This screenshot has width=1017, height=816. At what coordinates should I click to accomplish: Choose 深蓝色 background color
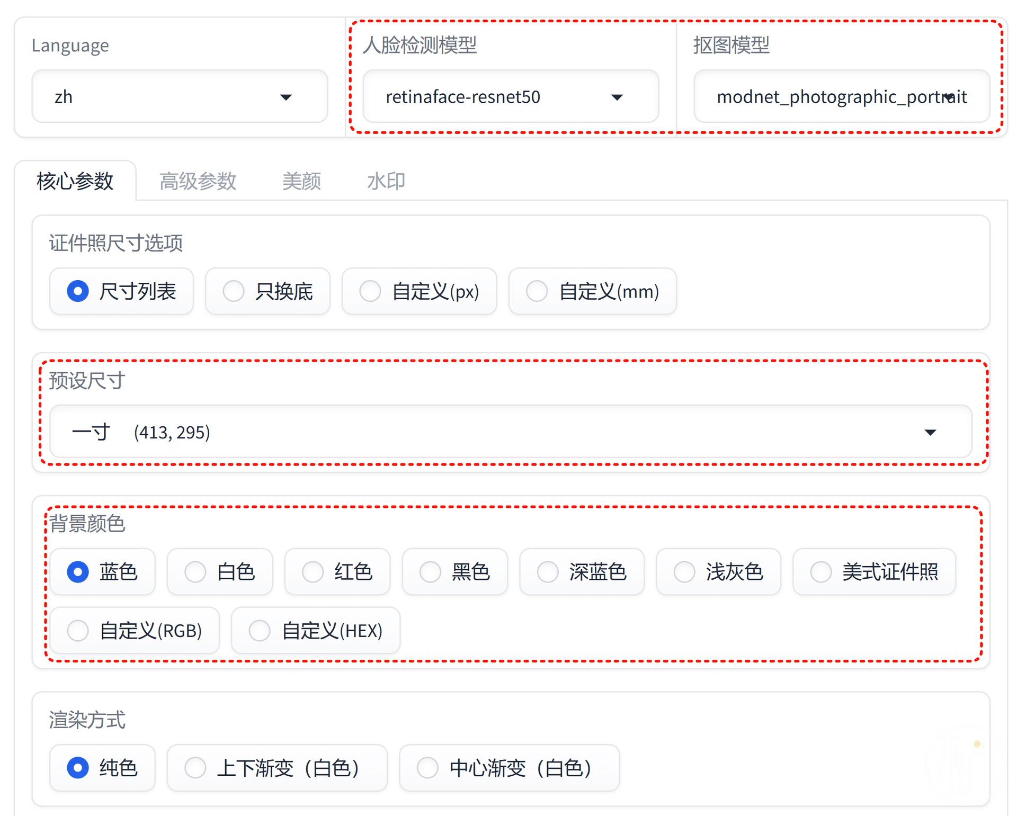click(x=582, y=572)
